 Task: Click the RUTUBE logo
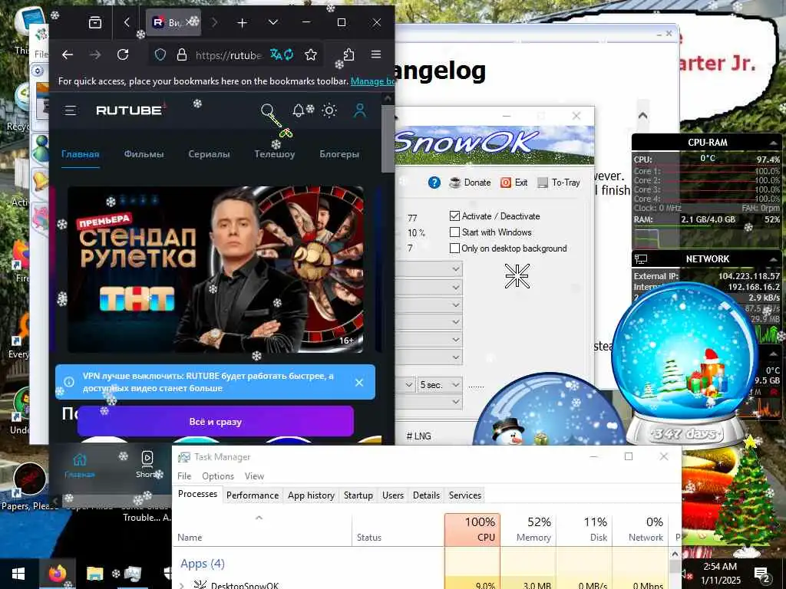pyautogui.click(x=129, y=110)
